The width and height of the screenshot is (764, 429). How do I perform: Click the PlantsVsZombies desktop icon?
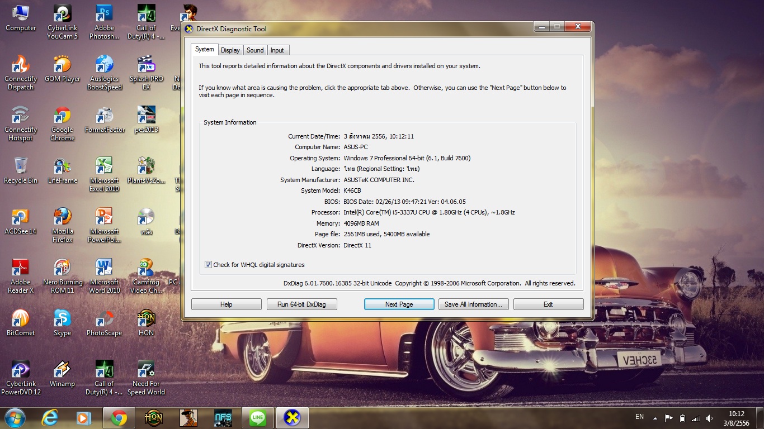(146, 171)
